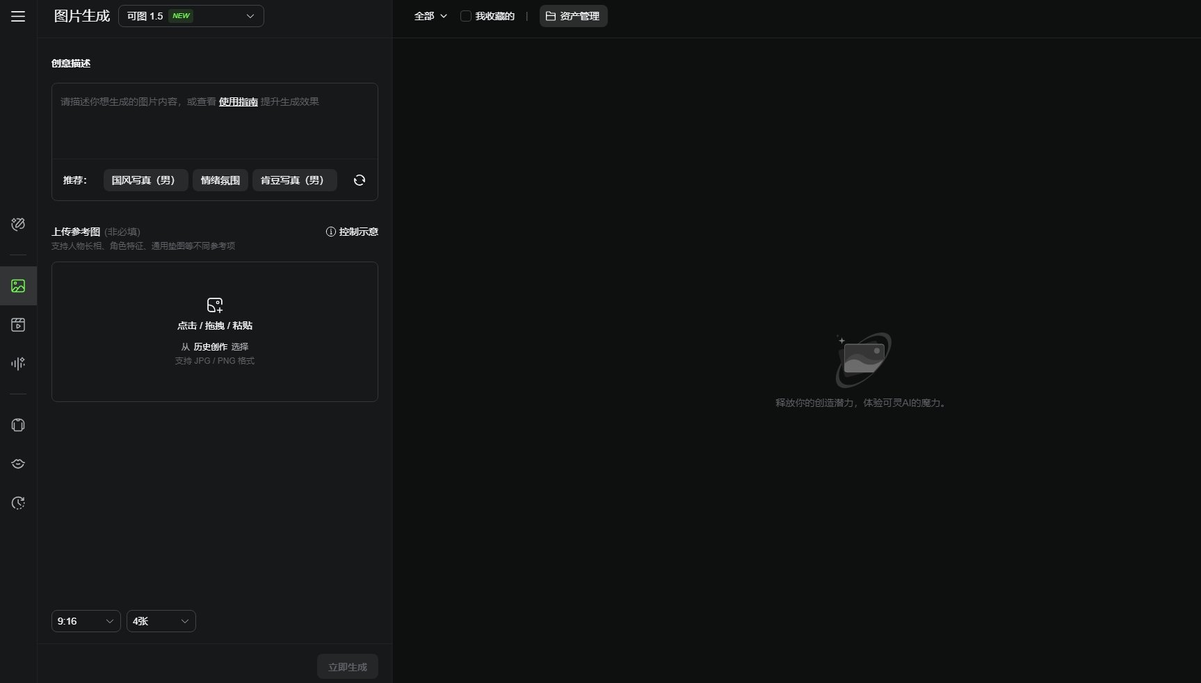Select the image generation sidebar icon
Image resolution: width=1201 pixels, height=683 pixels.
[18, 286]
